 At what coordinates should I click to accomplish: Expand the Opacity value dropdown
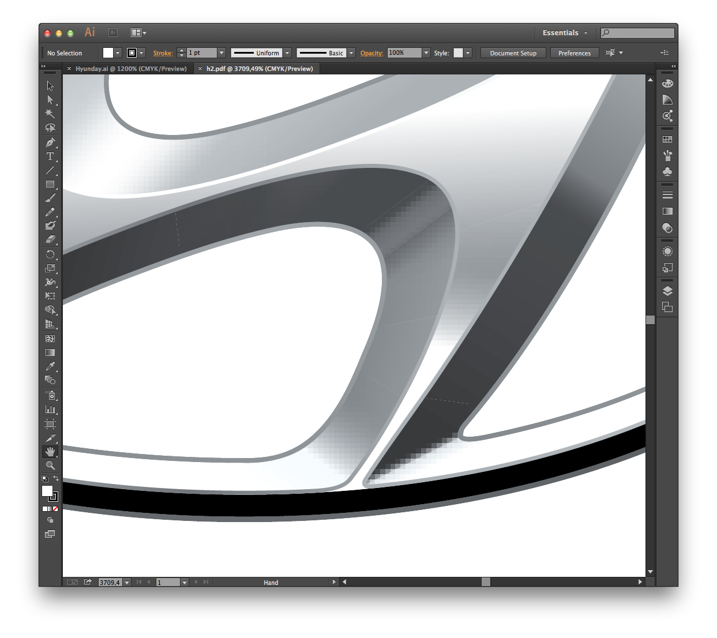pos(426,53)
